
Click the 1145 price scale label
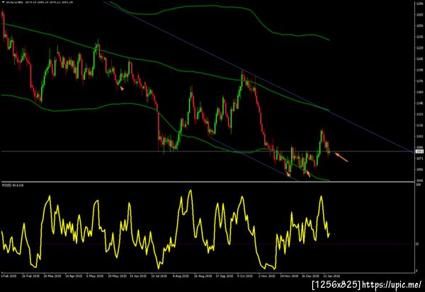[420, 103]
